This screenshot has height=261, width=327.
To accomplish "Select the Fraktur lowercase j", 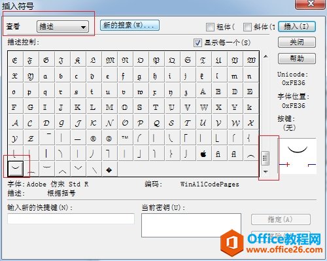I will point(187,76).
